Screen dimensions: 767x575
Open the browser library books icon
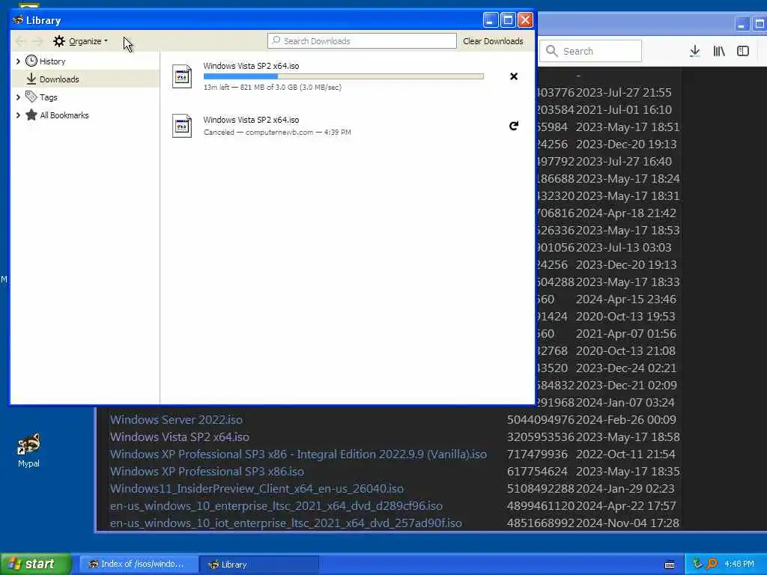click(x=719, y=51)
